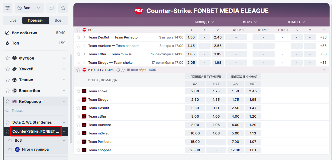Viewport: 332px width, 160px height.
Task: Favorite Хоккей using its star
Action: pos(8,69)
